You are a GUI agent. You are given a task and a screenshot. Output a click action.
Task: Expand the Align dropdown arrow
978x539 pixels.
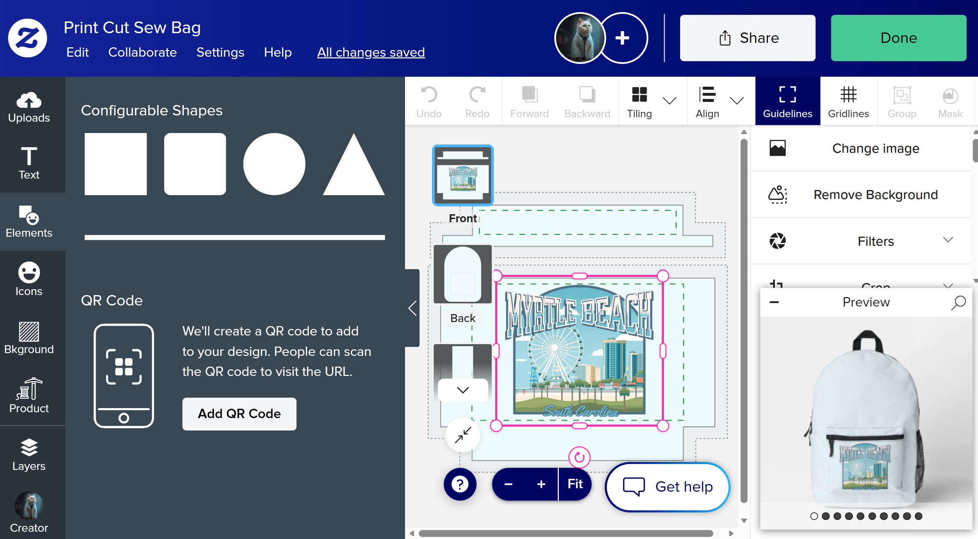click(x=736, y=101)
